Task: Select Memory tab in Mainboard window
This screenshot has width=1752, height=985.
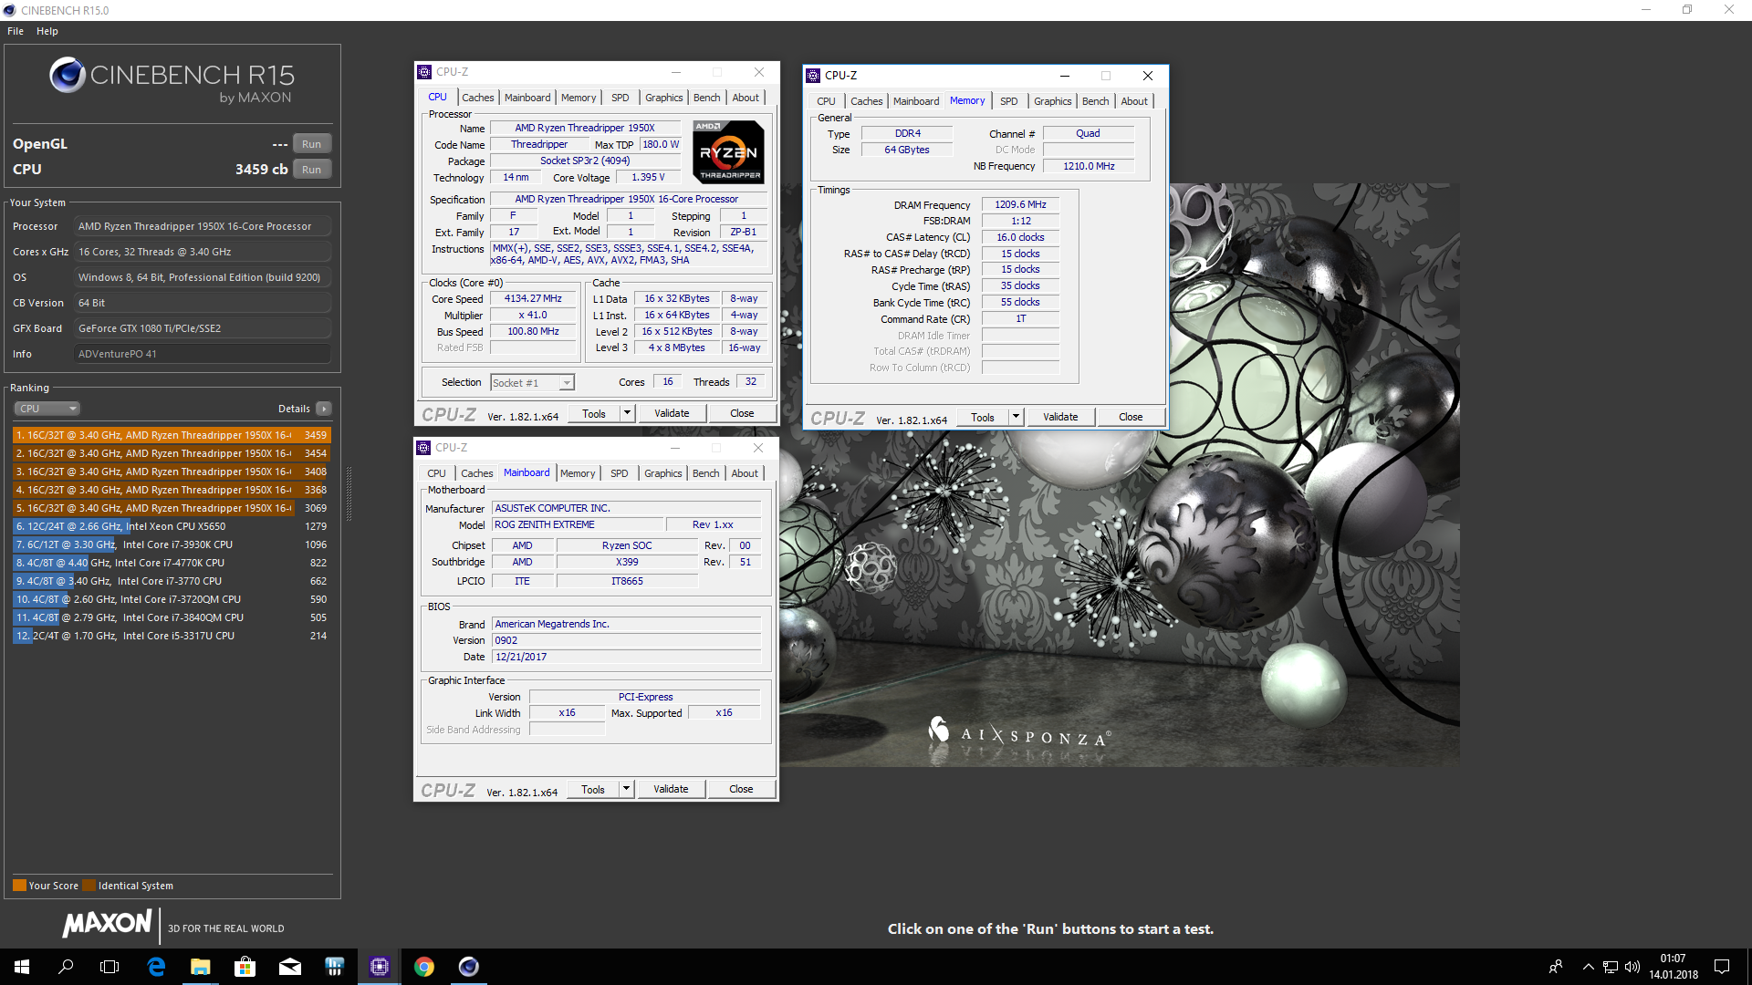Action: click(578, 473)
